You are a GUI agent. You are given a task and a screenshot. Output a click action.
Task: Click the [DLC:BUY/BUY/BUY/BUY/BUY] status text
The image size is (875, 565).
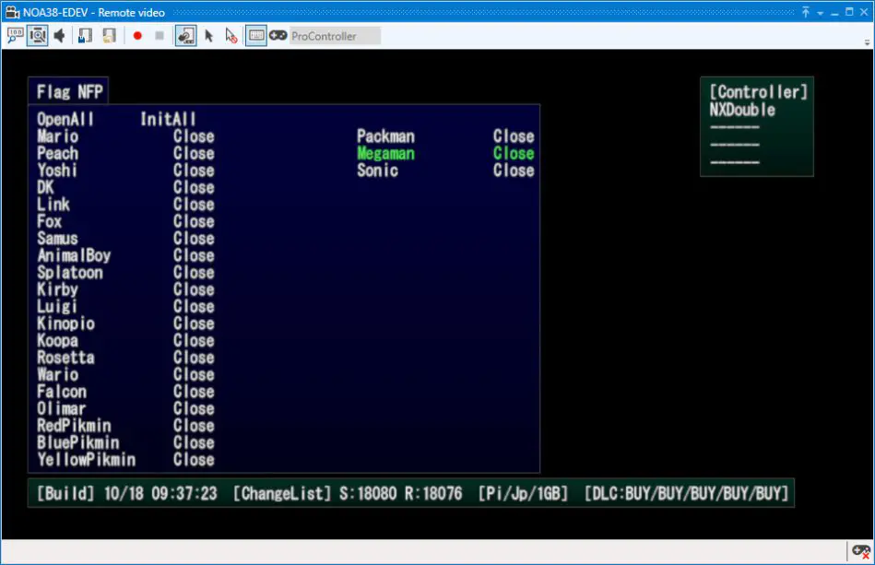(x=686, y=493)
